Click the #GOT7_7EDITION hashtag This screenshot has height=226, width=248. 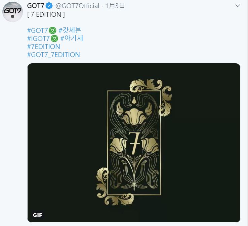53,55
